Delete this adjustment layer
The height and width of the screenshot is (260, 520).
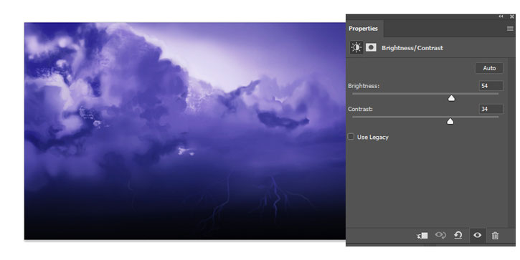tap(495, 236)
